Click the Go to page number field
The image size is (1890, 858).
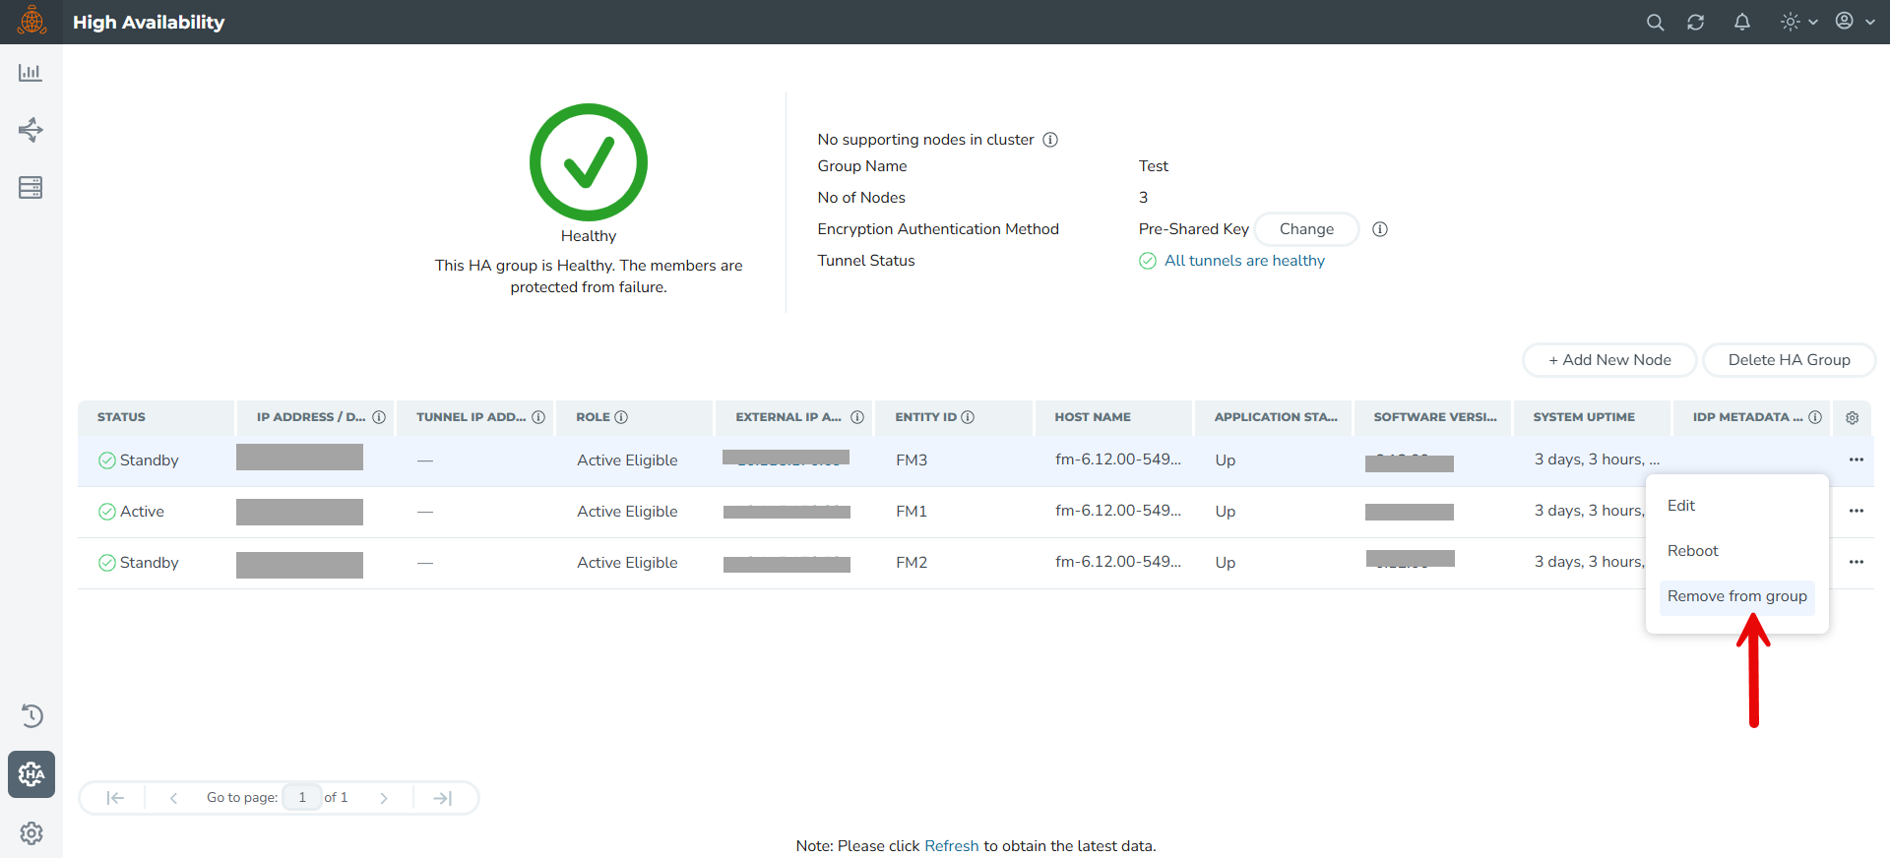point(302,798)
